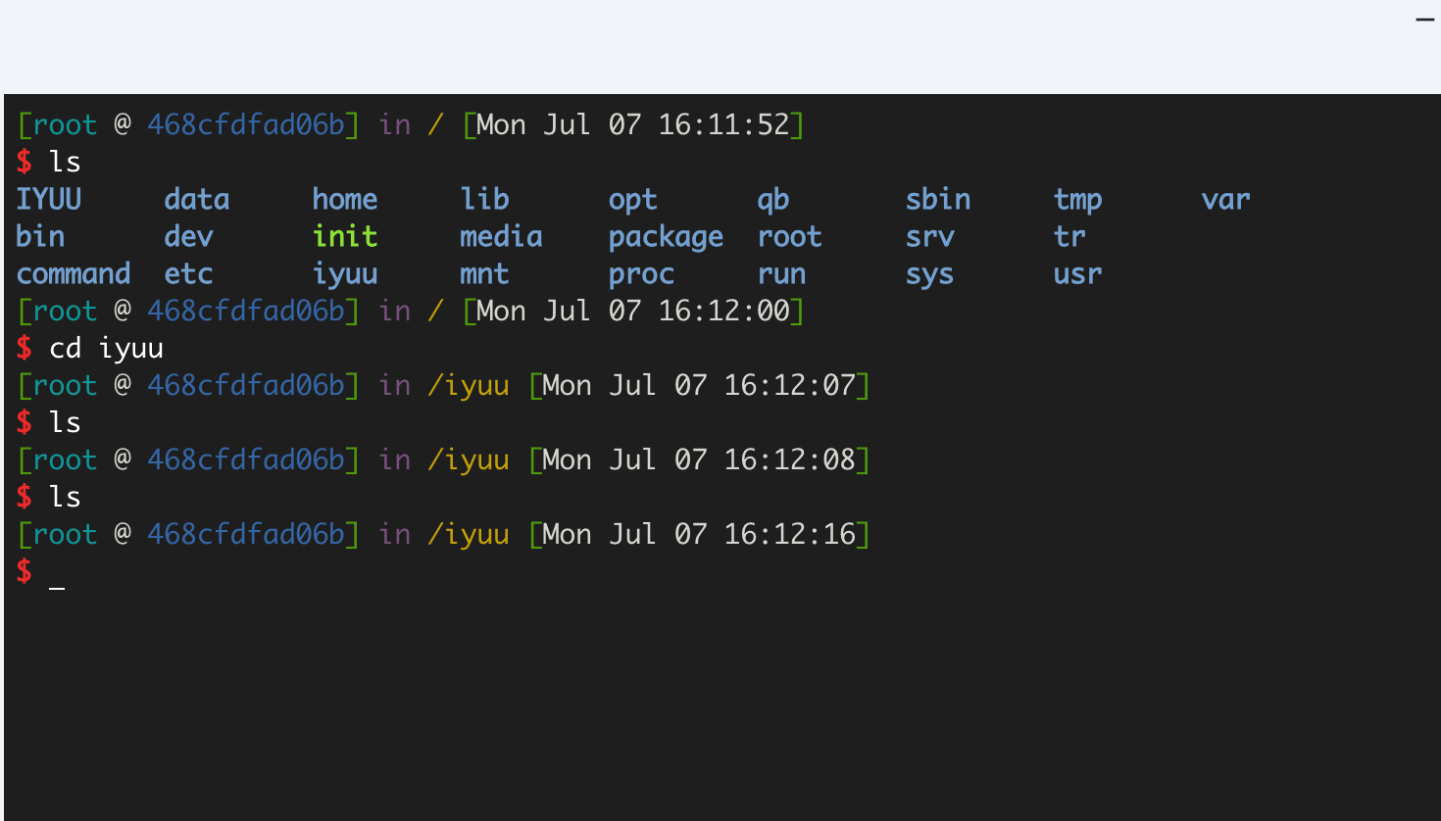Click the sbin directory name
The width and height of the screenshot is (1441, 821).
coord(938,199)
